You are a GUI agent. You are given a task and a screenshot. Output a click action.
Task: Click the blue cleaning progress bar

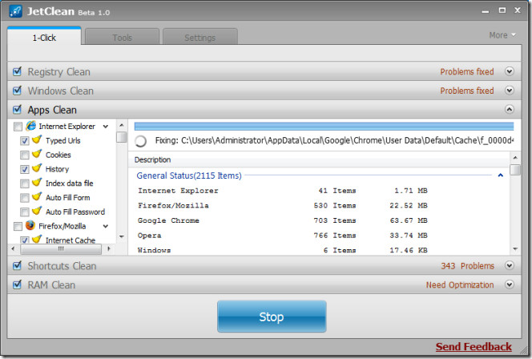click(324, 127)
